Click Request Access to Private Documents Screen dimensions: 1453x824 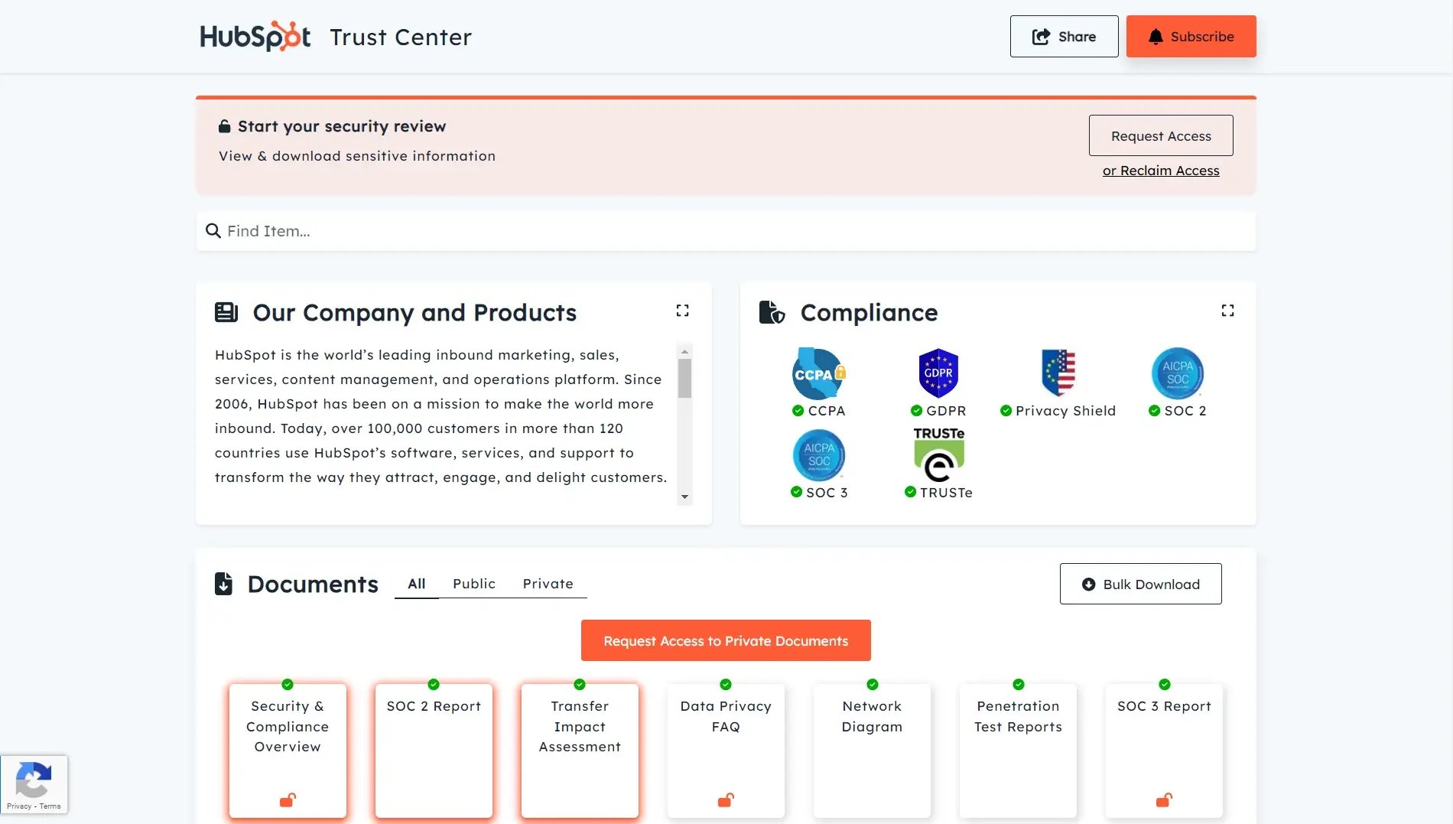pos(726,640)
